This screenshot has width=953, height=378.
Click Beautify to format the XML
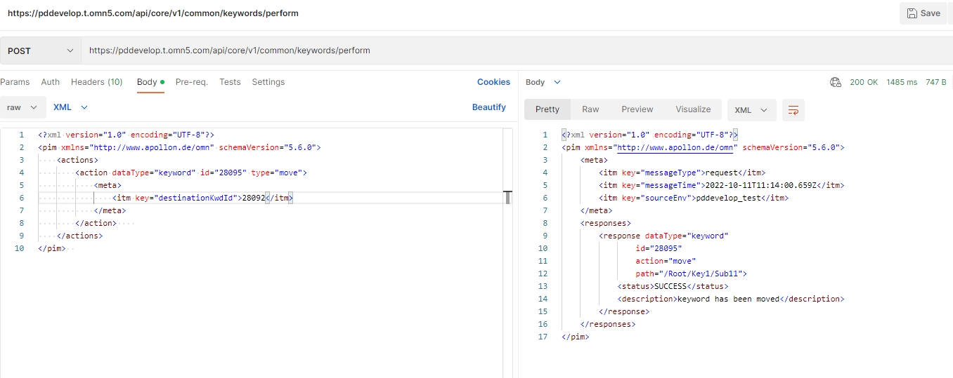488,107
